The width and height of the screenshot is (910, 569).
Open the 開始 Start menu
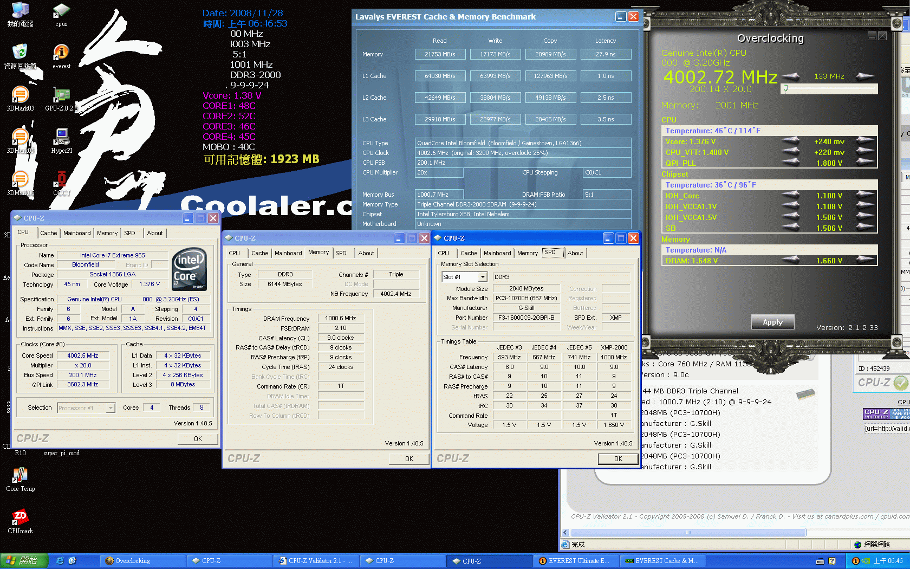24,561
